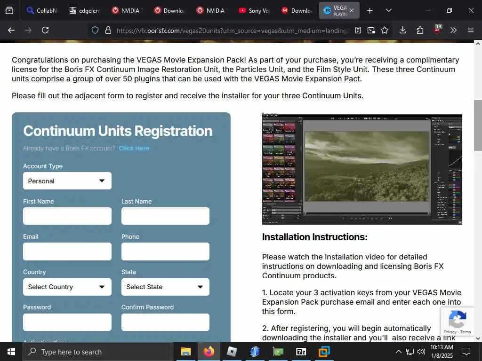Open File Explorer from taskbar
The width and height of the screenshot is (482, 361).
click(185, 352)
